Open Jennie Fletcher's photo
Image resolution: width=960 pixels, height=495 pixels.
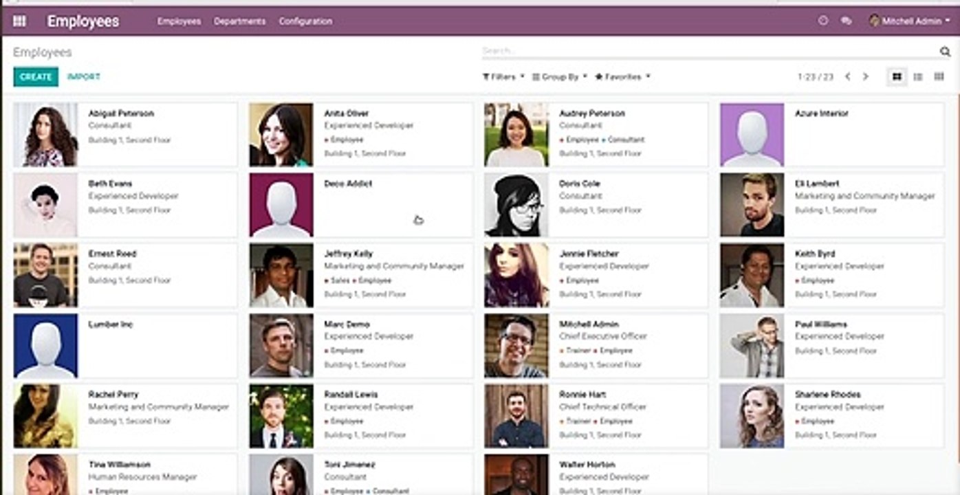tap(516, 275)
